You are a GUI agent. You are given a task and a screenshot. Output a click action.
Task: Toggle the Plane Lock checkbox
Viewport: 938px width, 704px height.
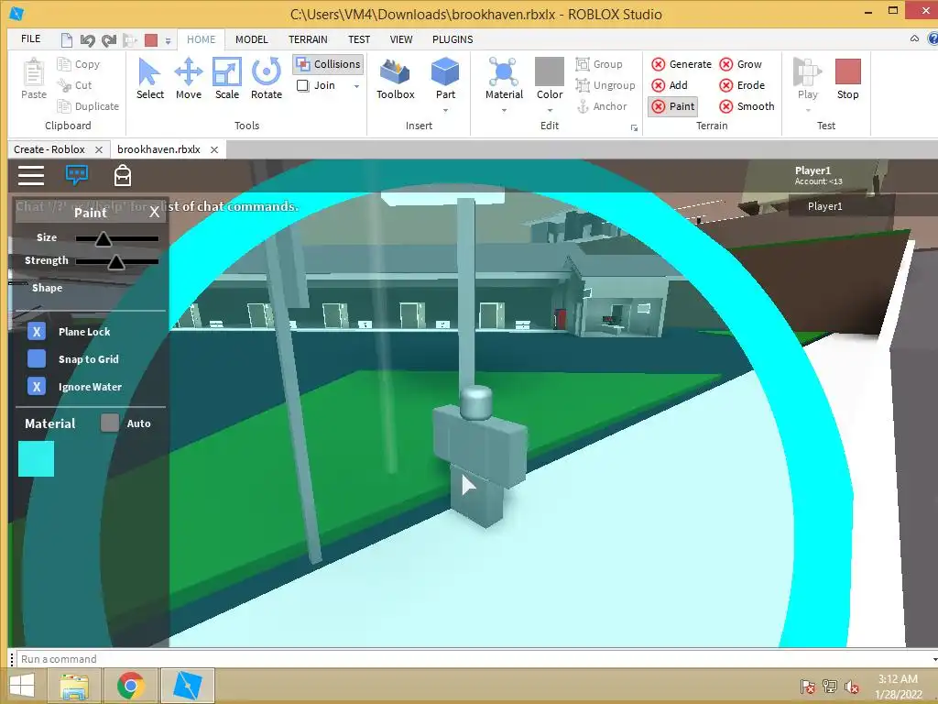click(x=37, y=332)
